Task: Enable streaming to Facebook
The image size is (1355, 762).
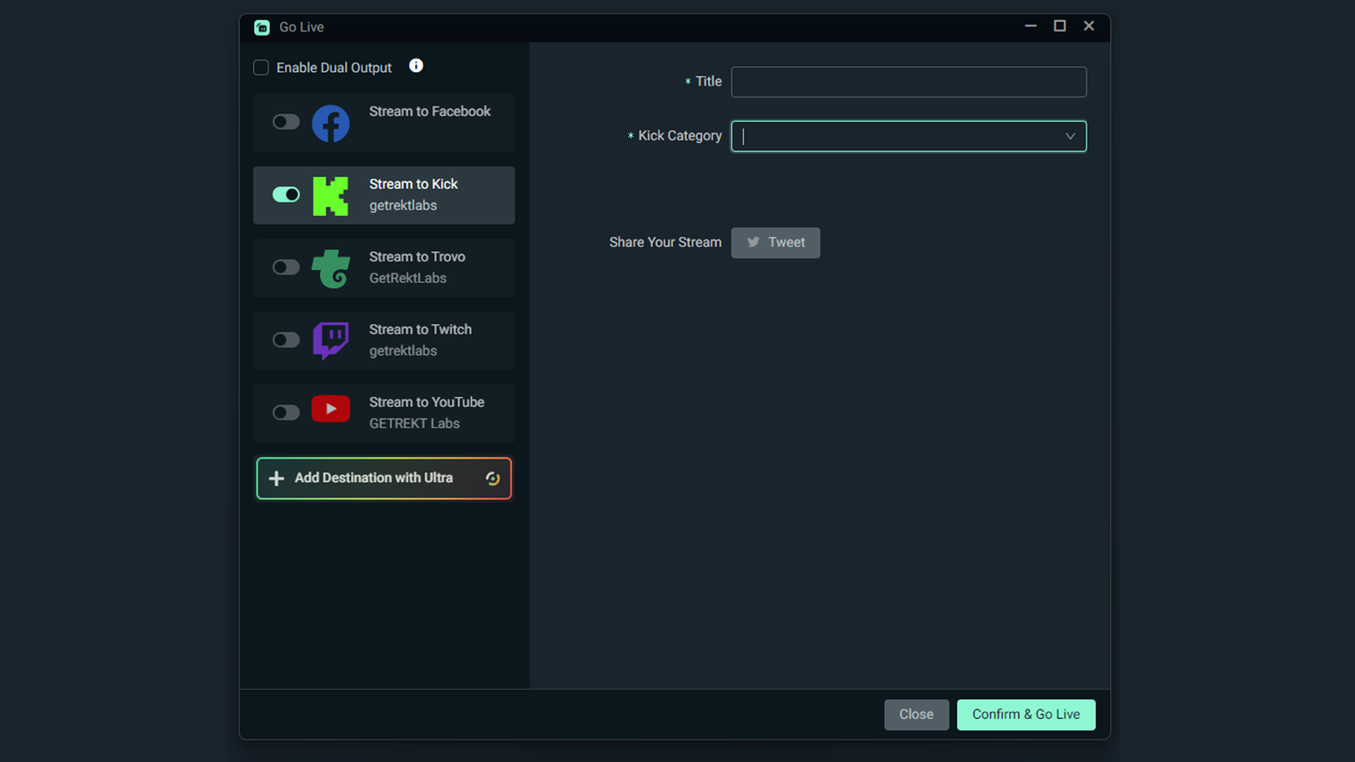Action: point(285,122)
